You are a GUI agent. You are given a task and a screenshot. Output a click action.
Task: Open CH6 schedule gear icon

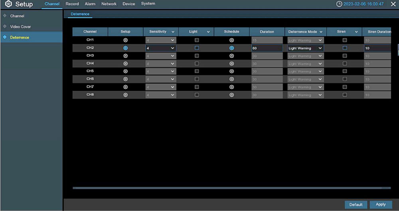point(231,79)
